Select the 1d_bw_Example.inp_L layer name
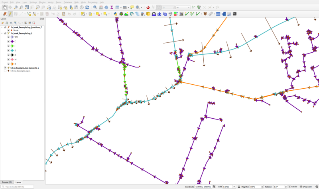Screen dimensions: 319x189 (20, 71)
